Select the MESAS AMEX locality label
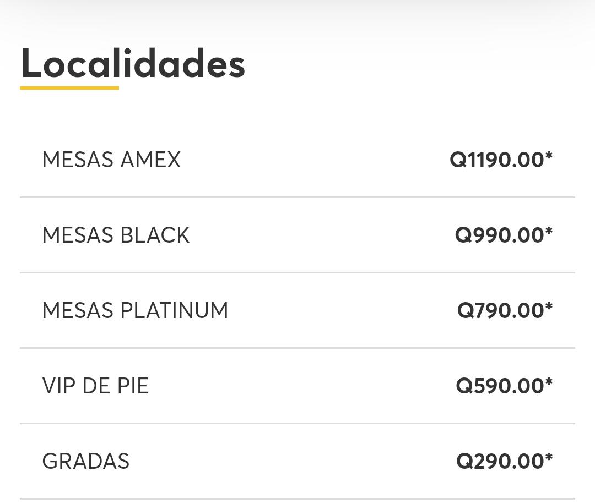The height and width of the screenshot is (504, 595). click(x=111, y=160)
